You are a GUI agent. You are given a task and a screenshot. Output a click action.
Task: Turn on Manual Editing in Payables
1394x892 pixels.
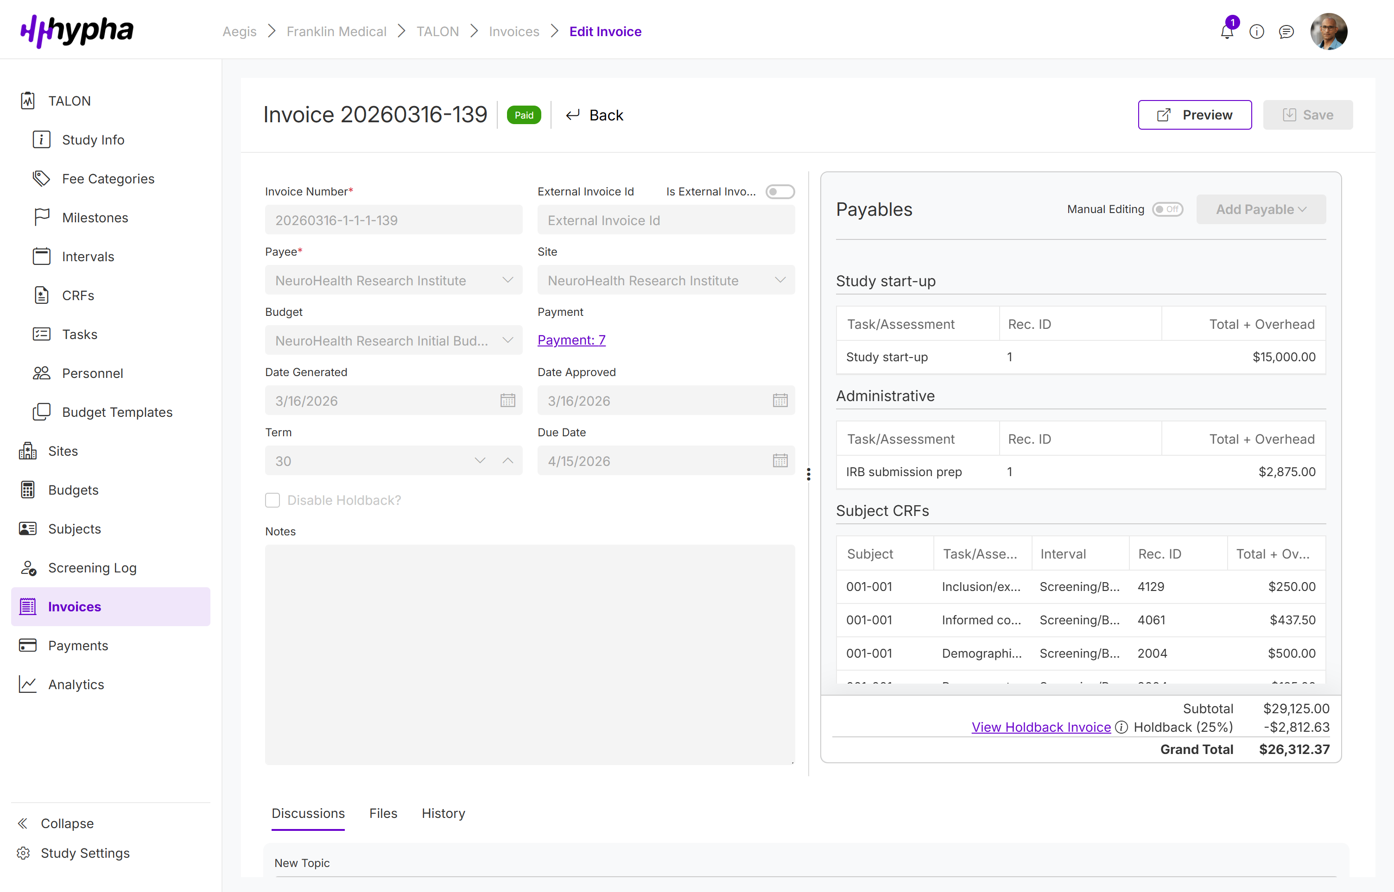click(x=1167, y=210)
